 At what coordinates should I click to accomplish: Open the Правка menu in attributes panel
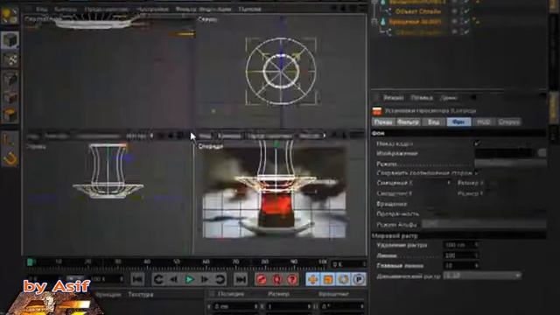422,97
